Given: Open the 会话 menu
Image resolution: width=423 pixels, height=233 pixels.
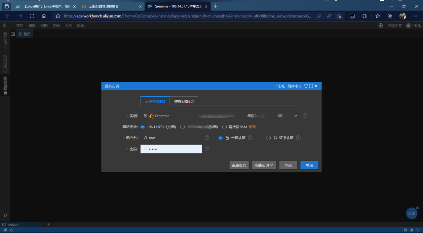Looking at the screenshot, I should point(68,25).
